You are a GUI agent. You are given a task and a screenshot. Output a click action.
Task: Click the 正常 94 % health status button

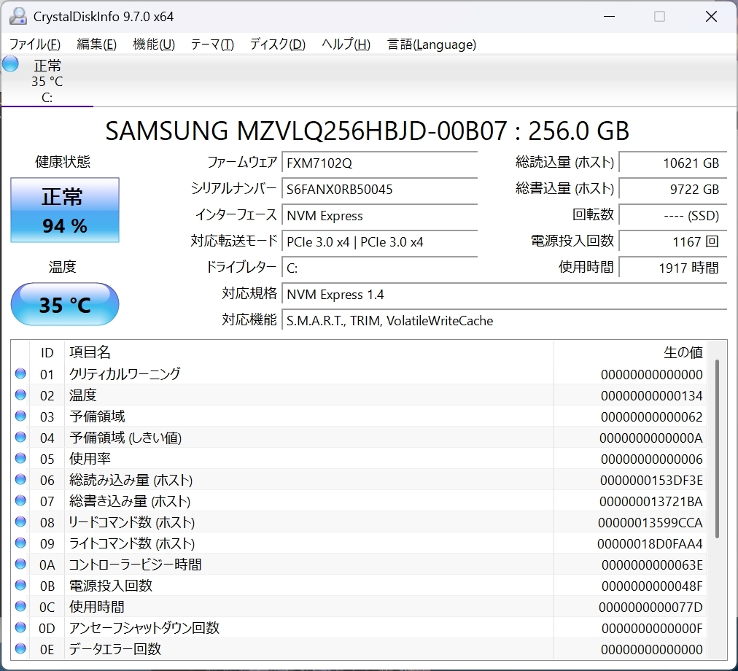pos(65,210)
